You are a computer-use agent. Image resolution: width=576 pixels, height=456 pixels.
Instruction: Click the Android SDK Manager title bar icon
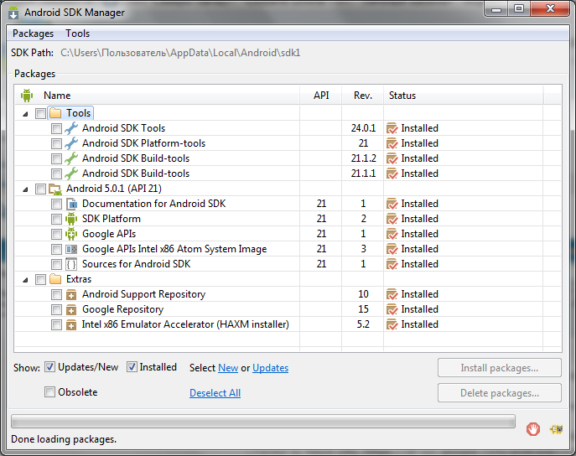pyautogui.click(x=13, y=13)
